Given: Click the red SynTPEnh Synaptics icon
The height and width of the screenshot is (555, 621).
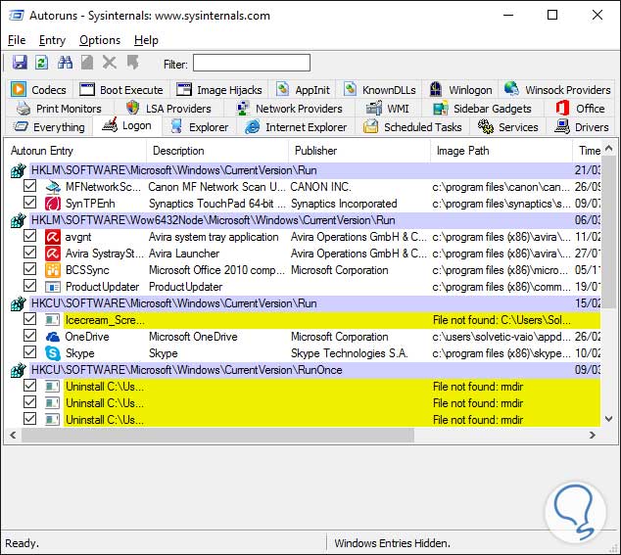Looking at the screenshot, I should (x=53, y=203).
